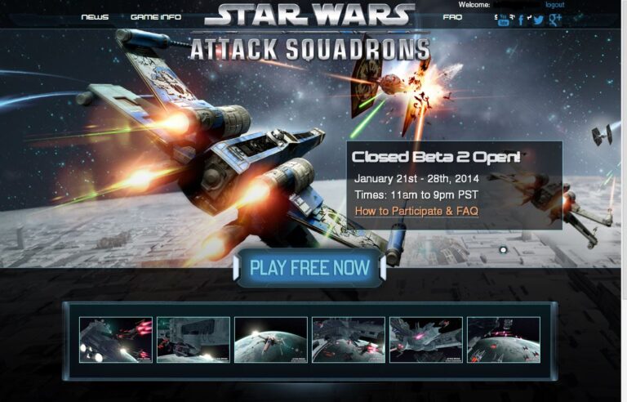
Task: Select the slideshow indicator dot on the banner
Action: pos(503,250)
